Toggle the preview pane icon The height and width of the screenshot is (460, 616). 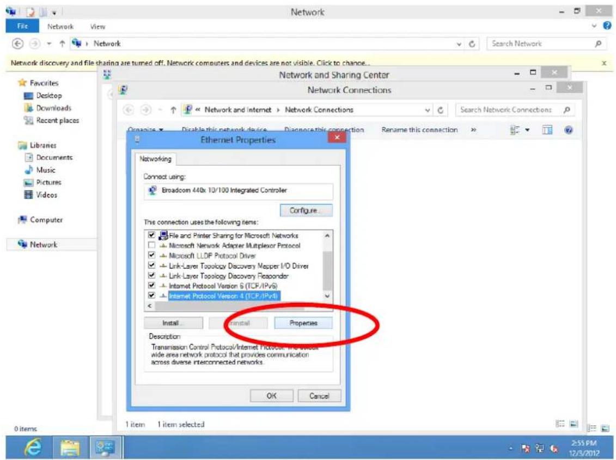(x=547, y=130)
